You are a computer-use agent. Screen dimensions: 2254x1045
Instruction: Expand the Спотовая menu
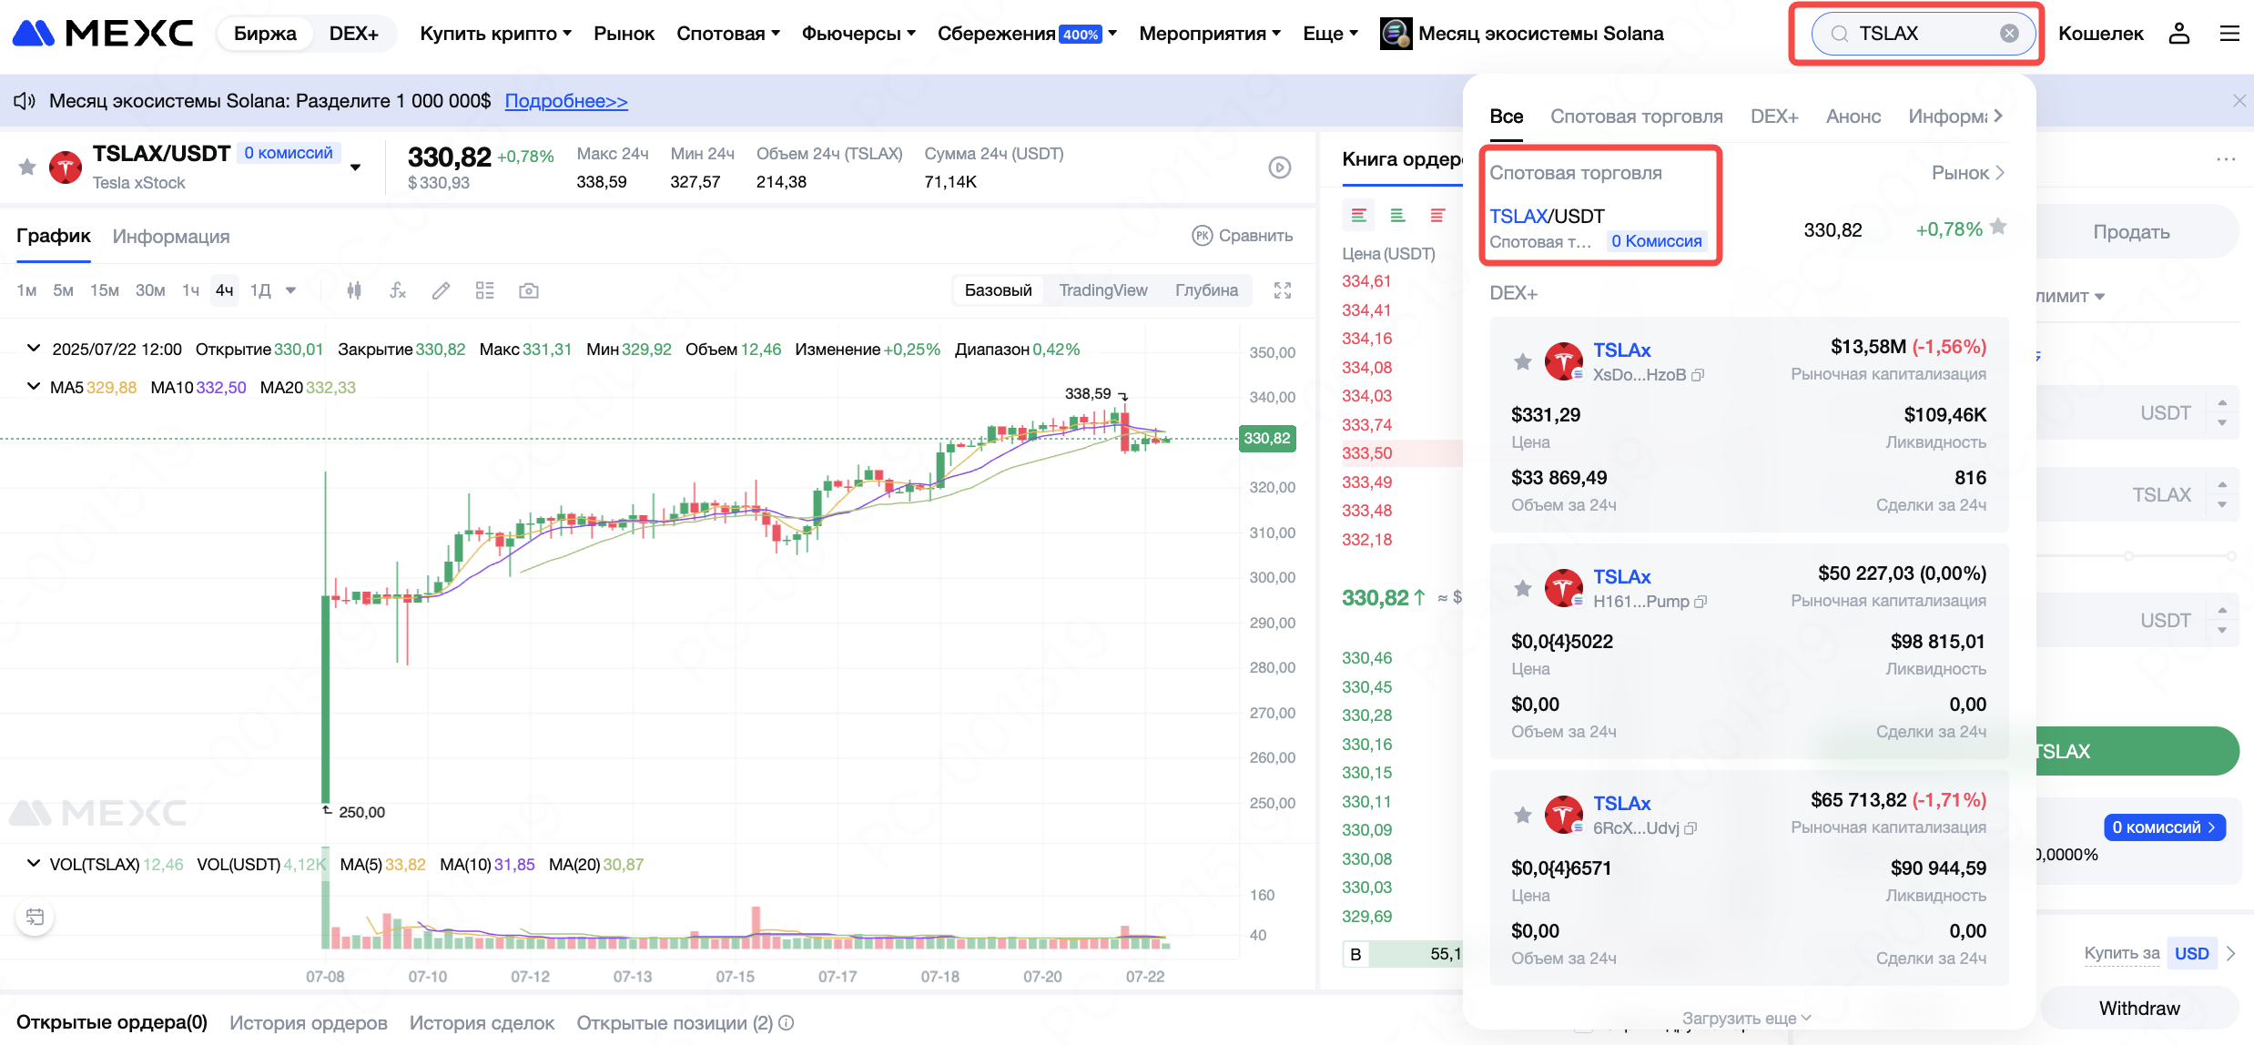pyautogui.click(x=728, y=34)
